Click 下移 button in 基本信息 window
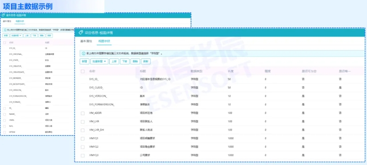This screenshot has width=367, height=165. point(34,36)
